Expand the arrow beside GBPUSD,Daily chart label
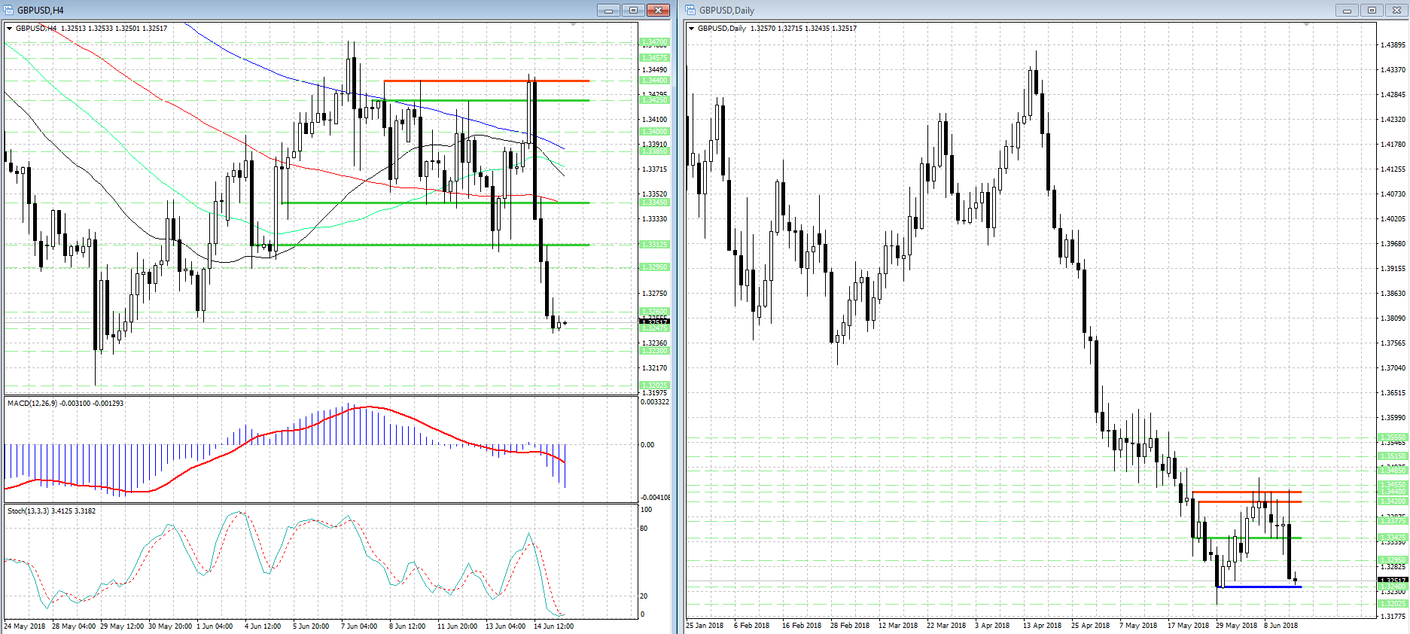Screen dimensions: 1410x634 coord(692,29)
